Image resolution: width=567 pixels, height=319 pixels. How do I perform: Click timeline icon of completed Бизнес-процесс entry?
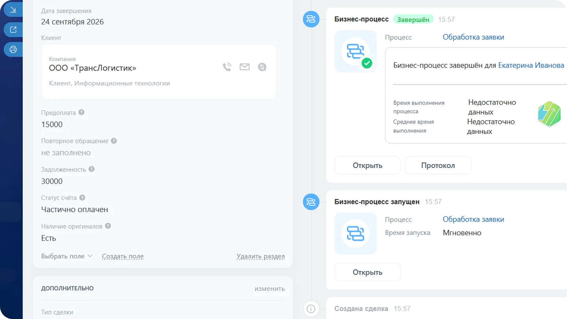(311, 19)
